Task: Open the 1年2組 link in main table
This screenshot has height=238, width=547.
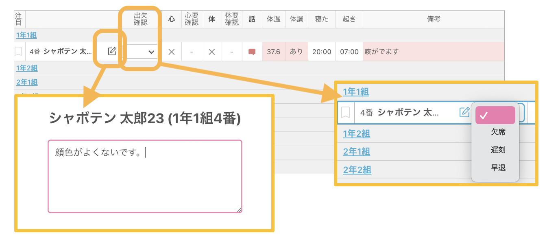Action: 26,68
